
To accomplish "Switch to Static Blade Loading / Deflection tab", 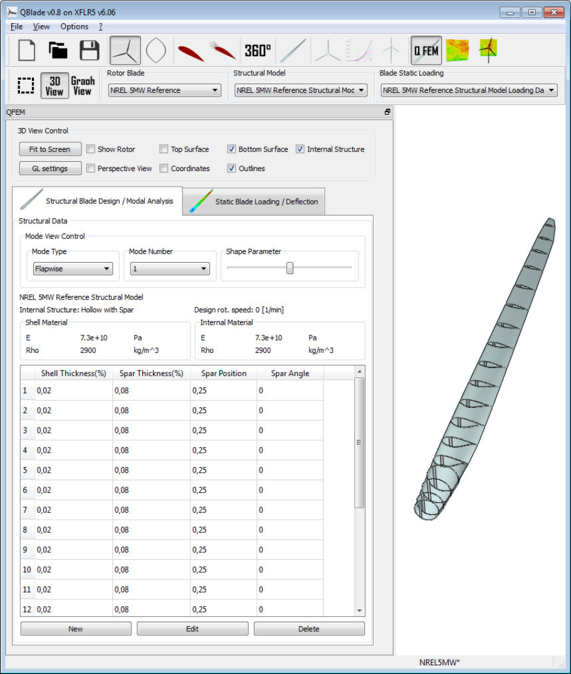I will 254,201.
